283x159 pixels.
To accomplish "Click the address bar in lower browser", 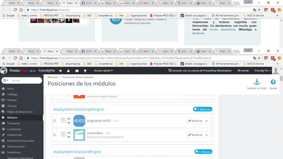I will (139, 58).
